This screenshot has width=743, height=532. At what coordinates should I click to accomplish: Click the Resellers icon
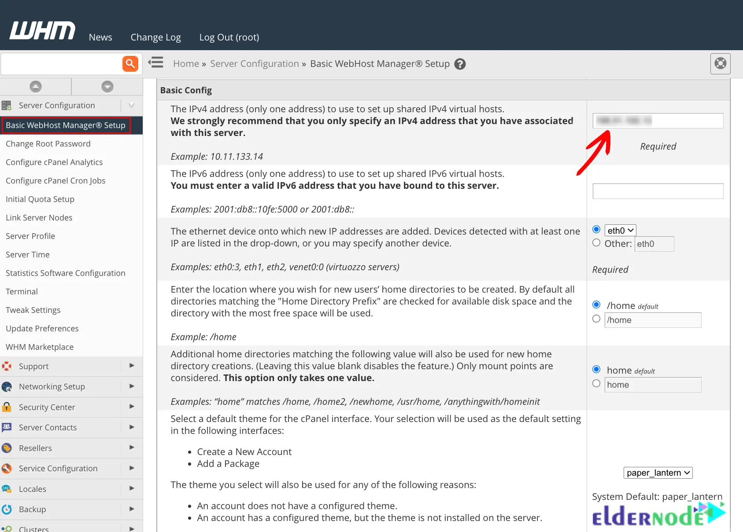pos(7,448)
